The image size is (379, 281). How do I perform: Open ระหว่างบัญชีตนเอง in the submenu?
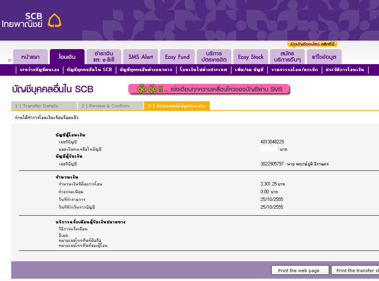tap(39, 70)
